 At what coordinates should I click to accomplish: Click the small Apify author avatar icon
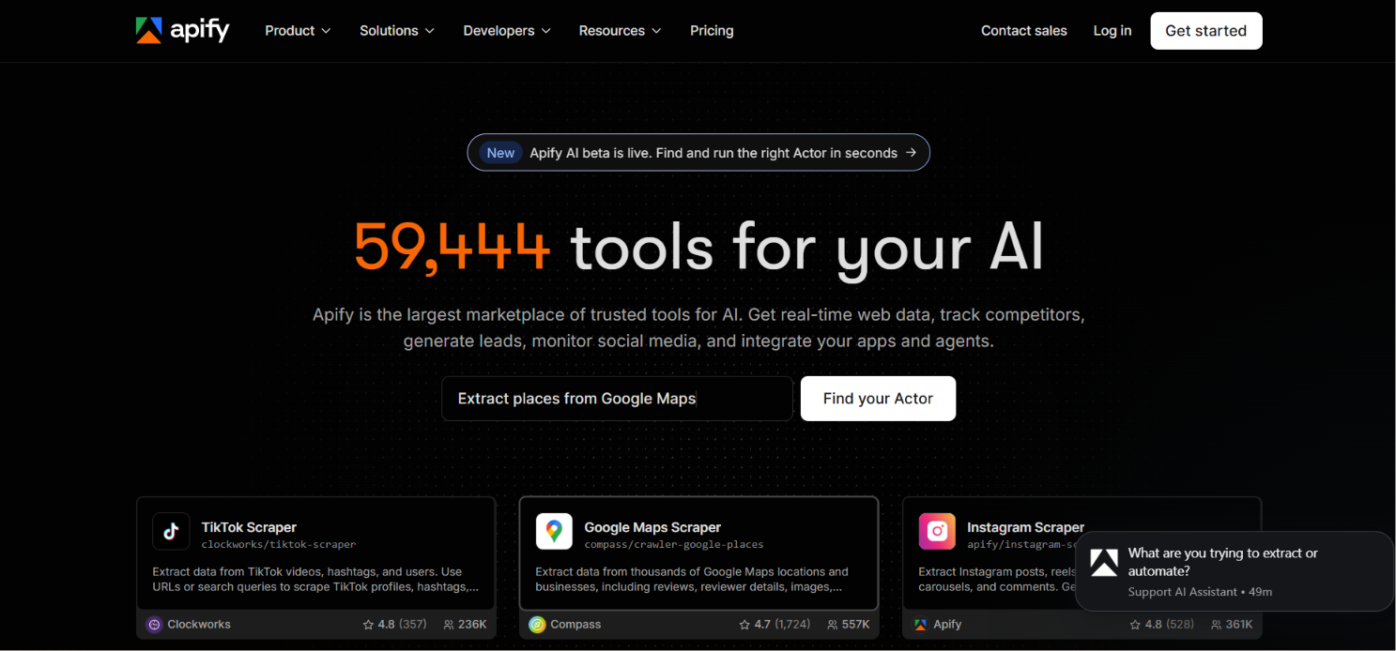(x=920, y=625)
